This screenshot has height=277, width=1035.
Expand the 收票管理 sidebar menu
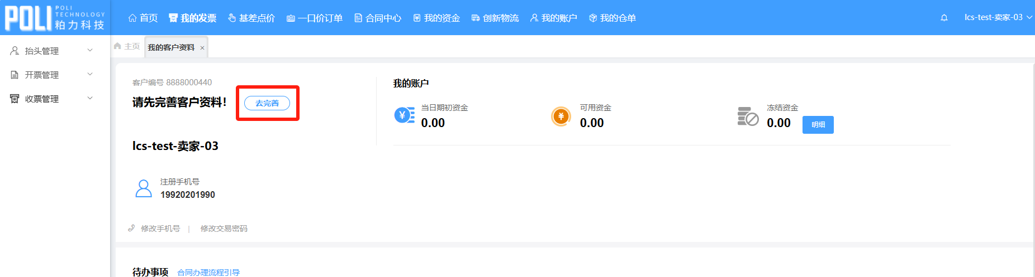pos(51,99)
